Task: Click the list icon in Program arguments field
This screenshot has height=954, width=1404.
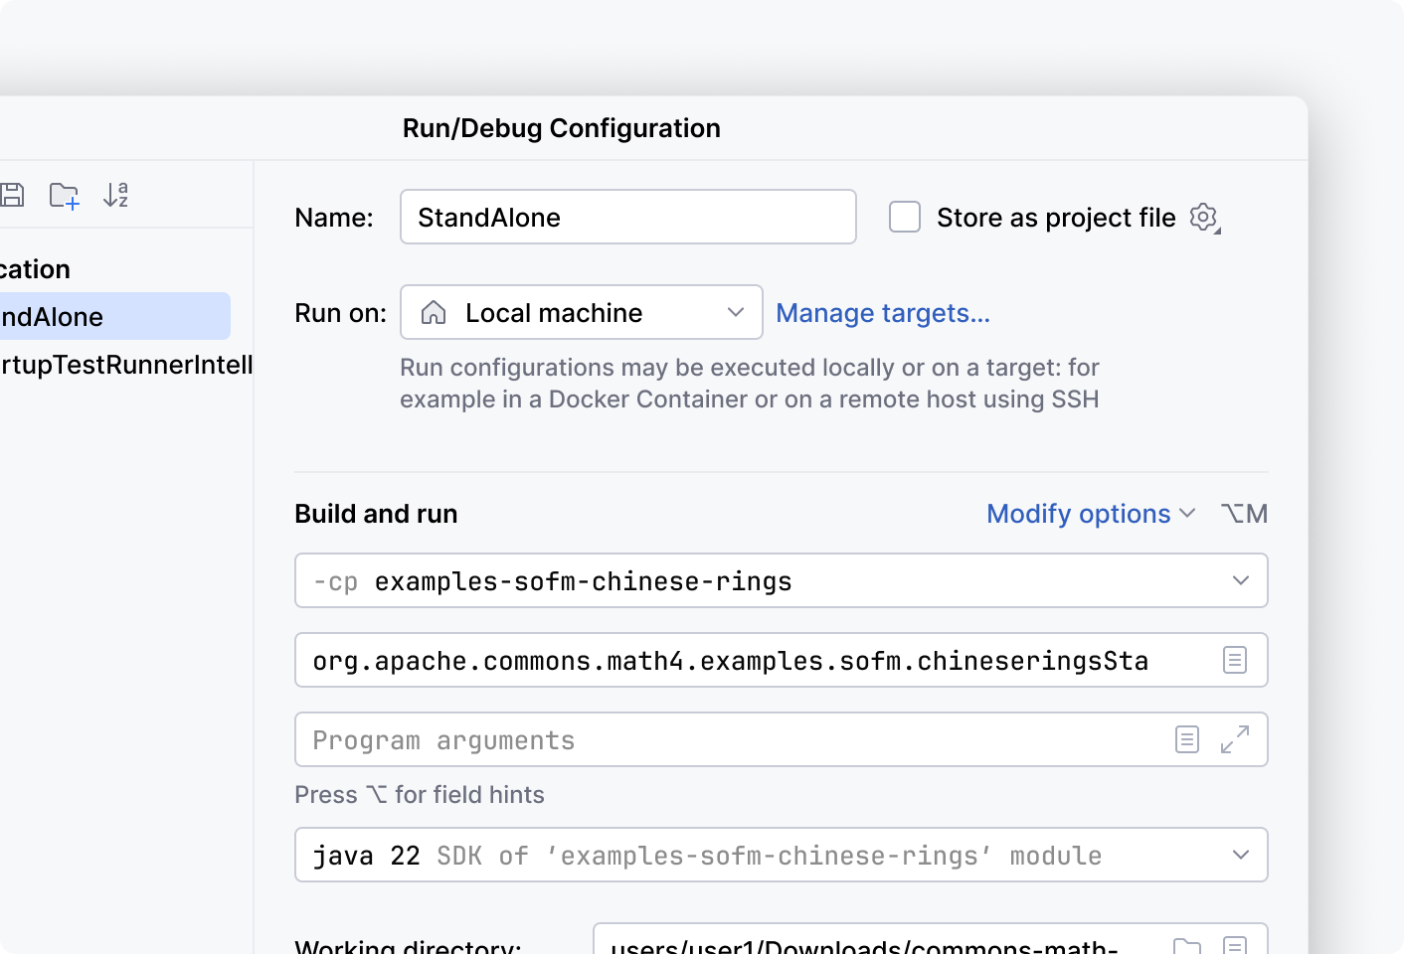Action: click(1186, 739)
